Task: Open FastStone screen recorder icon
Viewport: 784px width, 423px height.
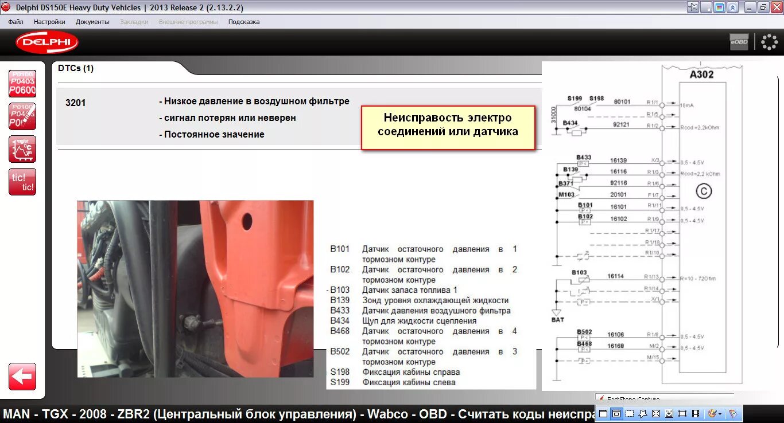Action: click(696, 413)
